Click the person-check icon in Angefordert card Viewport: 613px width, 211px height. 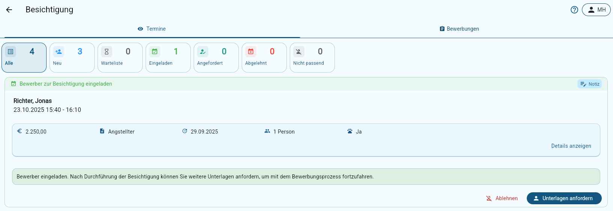203,52
